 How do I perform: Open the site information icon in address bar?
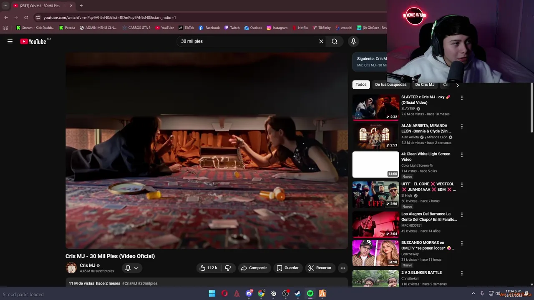[38, 17]
